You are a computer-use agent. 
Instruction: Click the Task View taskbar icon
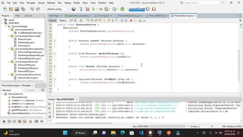click(x=95, y=133)
